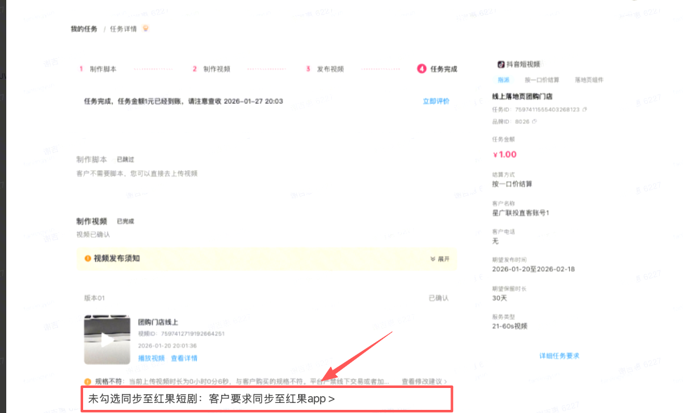Select the 指派 tag tab
The image size is (683, 413).
[504, 80]
